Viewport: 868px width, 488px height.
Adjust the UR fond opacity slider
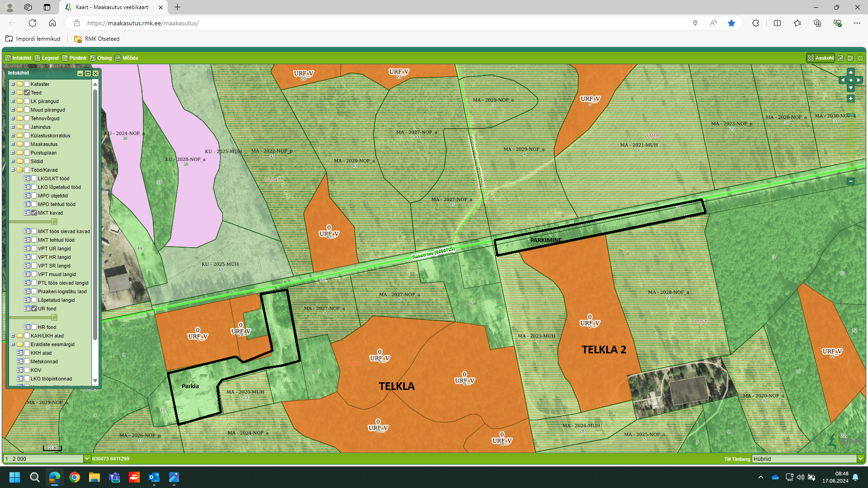[x=54, y=318]
